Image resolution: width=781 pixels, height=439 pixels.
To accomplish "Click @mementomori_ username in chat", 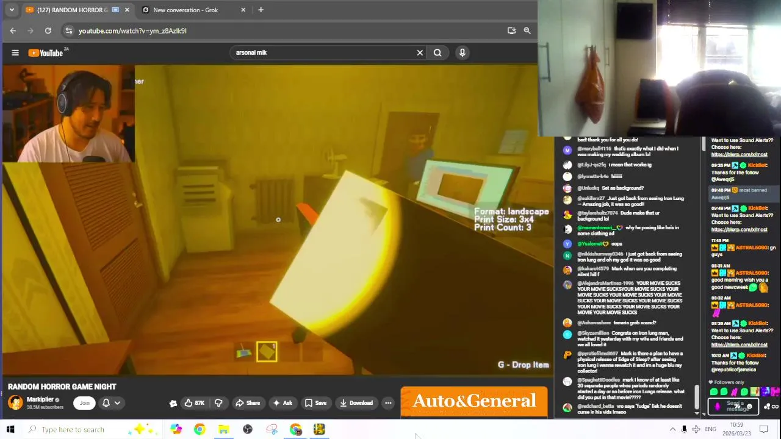I will click(597, 227).
